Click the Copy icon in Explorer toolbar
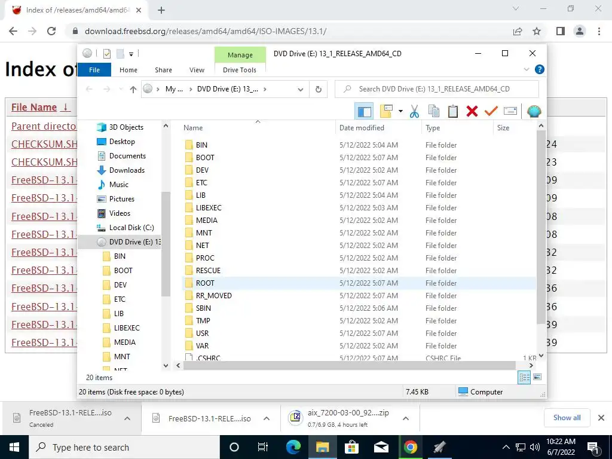Image resolution: width=612 pixels, height=459 pixels. click(434, 111)
